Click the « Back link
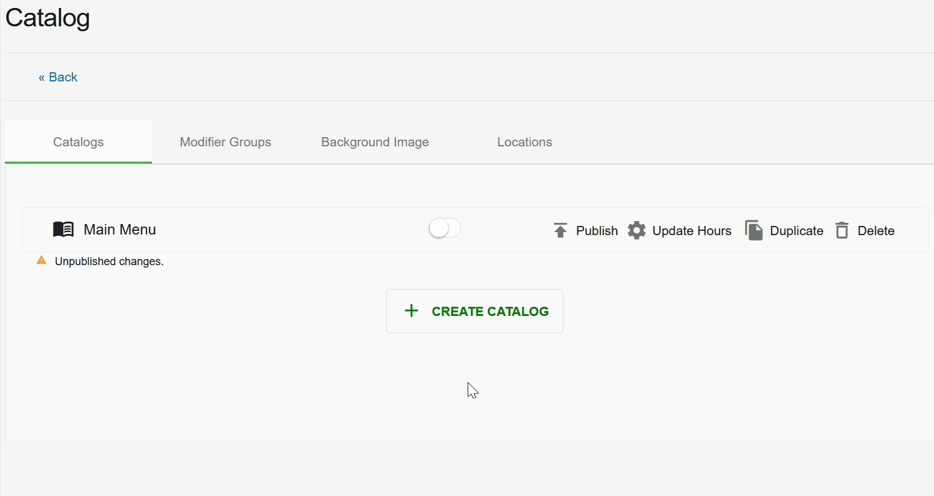934x496 pixels. 58,77
